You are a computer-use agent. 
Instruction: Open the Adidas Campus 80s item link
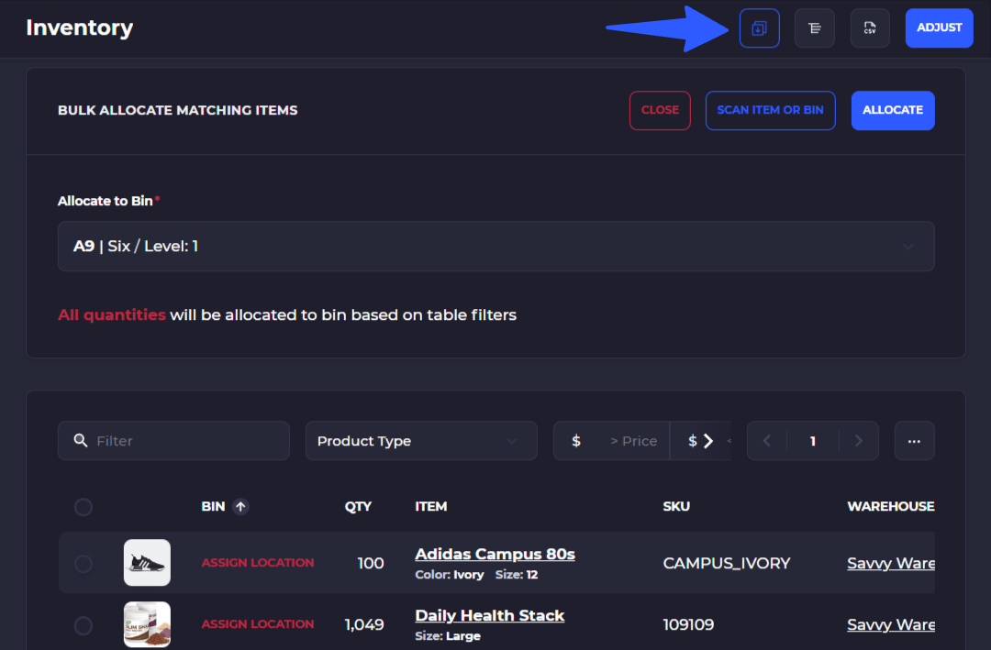click(x=495, y=554)
